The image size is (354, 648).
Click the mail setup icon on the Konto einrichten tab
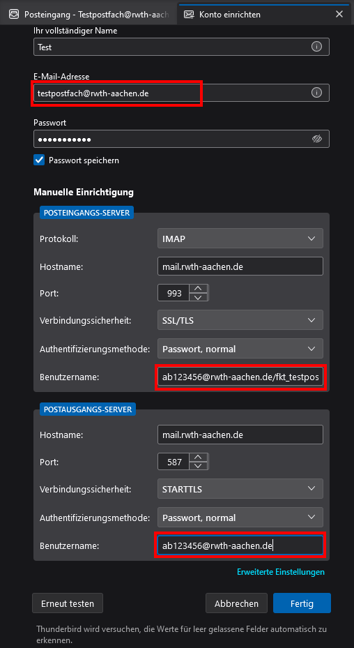[189, 15]
